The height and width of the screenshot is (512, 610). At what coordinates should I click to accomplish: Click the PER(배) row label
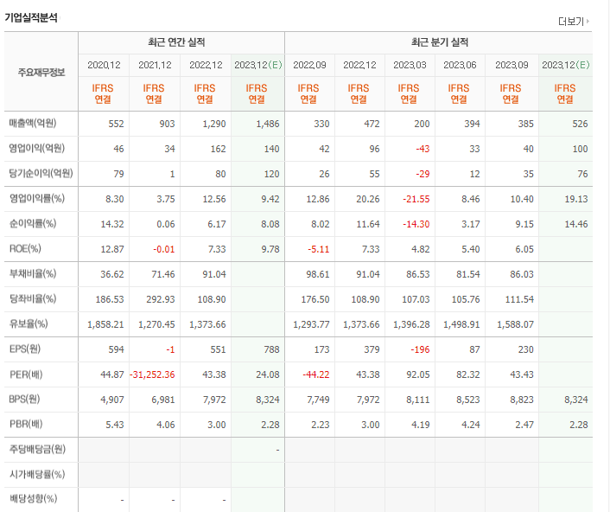click(26, 374)
